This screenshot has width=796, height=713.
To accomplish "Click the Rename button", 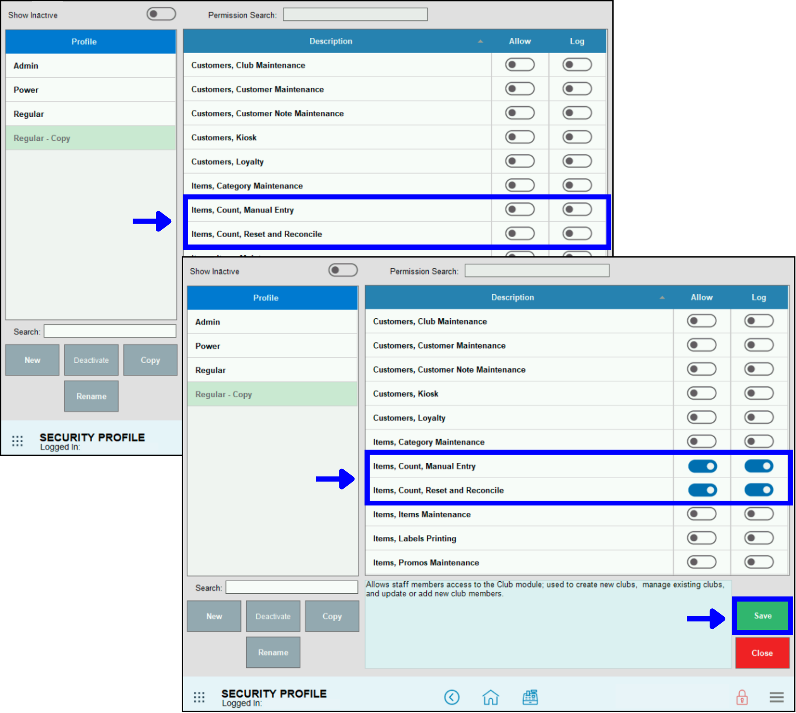I will (273, 652).
